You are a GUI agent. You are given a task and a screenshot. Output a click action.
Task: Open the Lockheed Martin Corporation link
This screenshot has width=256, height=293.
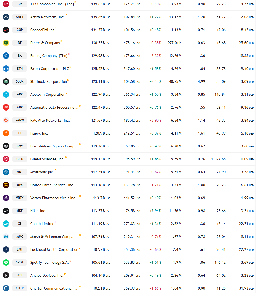[x=54, y=249]
